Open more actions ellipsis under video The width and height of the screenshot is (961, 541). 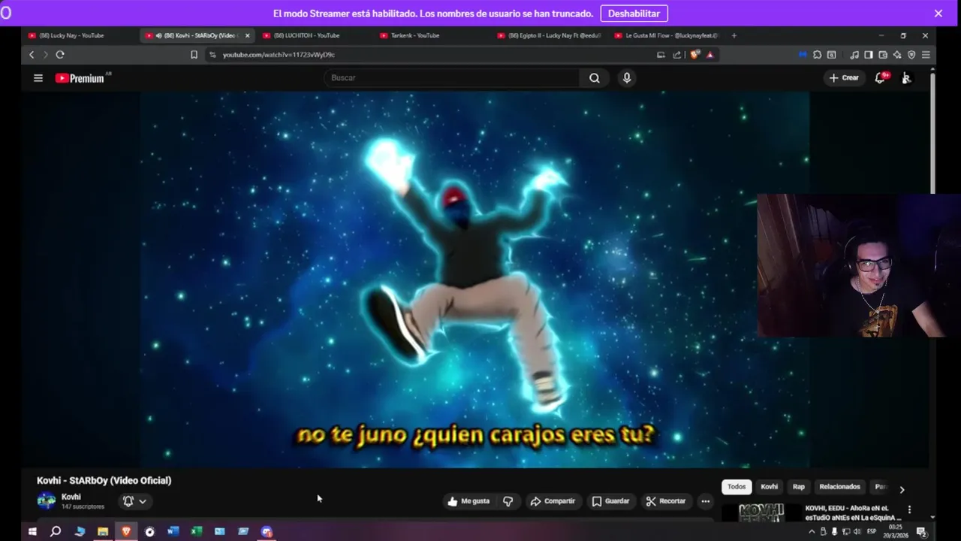click(x=705, y=501)
